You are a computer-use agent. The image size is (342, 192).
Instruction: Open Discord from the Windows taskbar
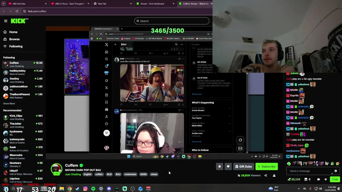click(109, 189)
